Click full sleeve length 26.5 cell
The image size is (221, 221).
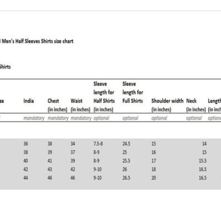(x=127, y=178)
